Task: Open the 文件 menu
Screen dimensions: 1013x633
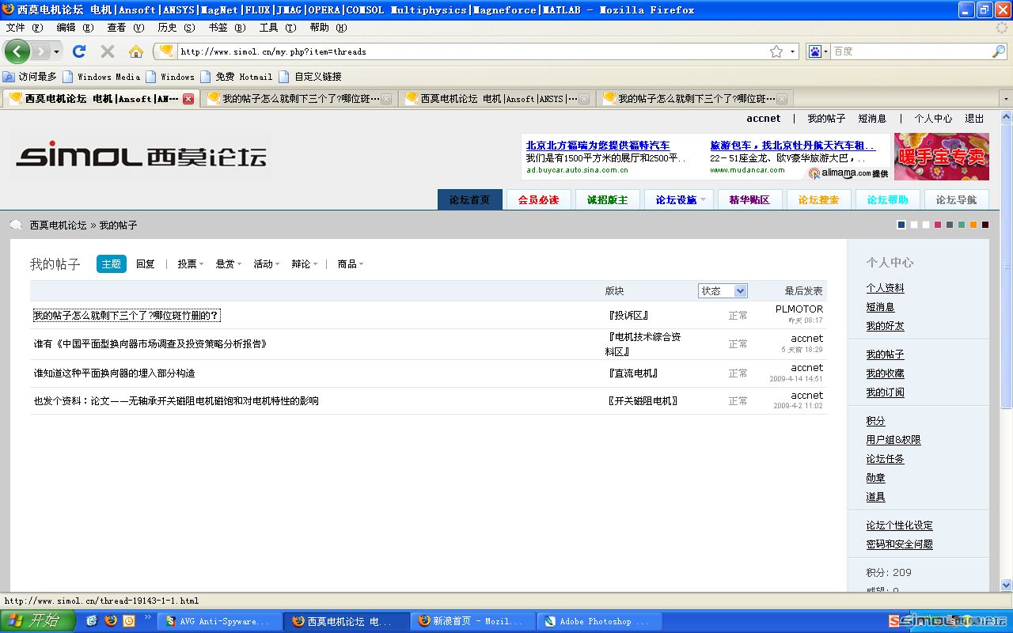Action: (25, 28)
